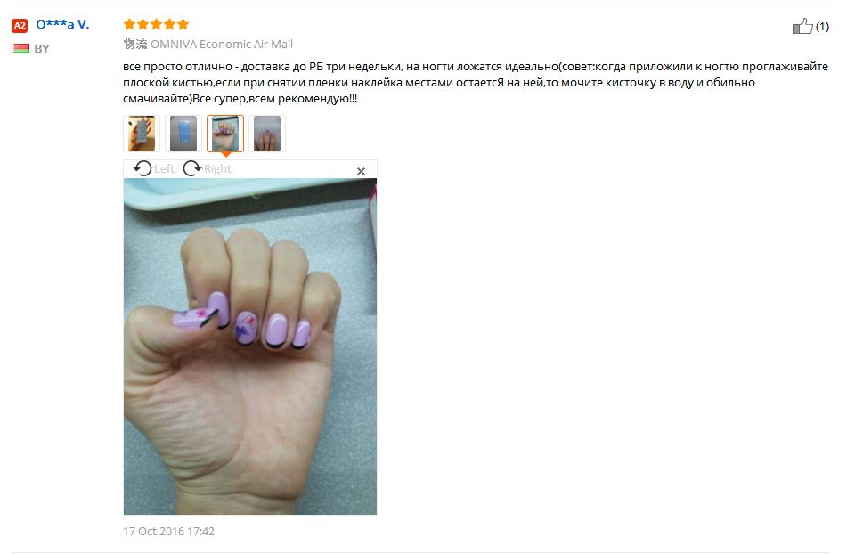Click the BY country code label
The image size is (855, 554).
pyautogui.click(x=42, y=48)
